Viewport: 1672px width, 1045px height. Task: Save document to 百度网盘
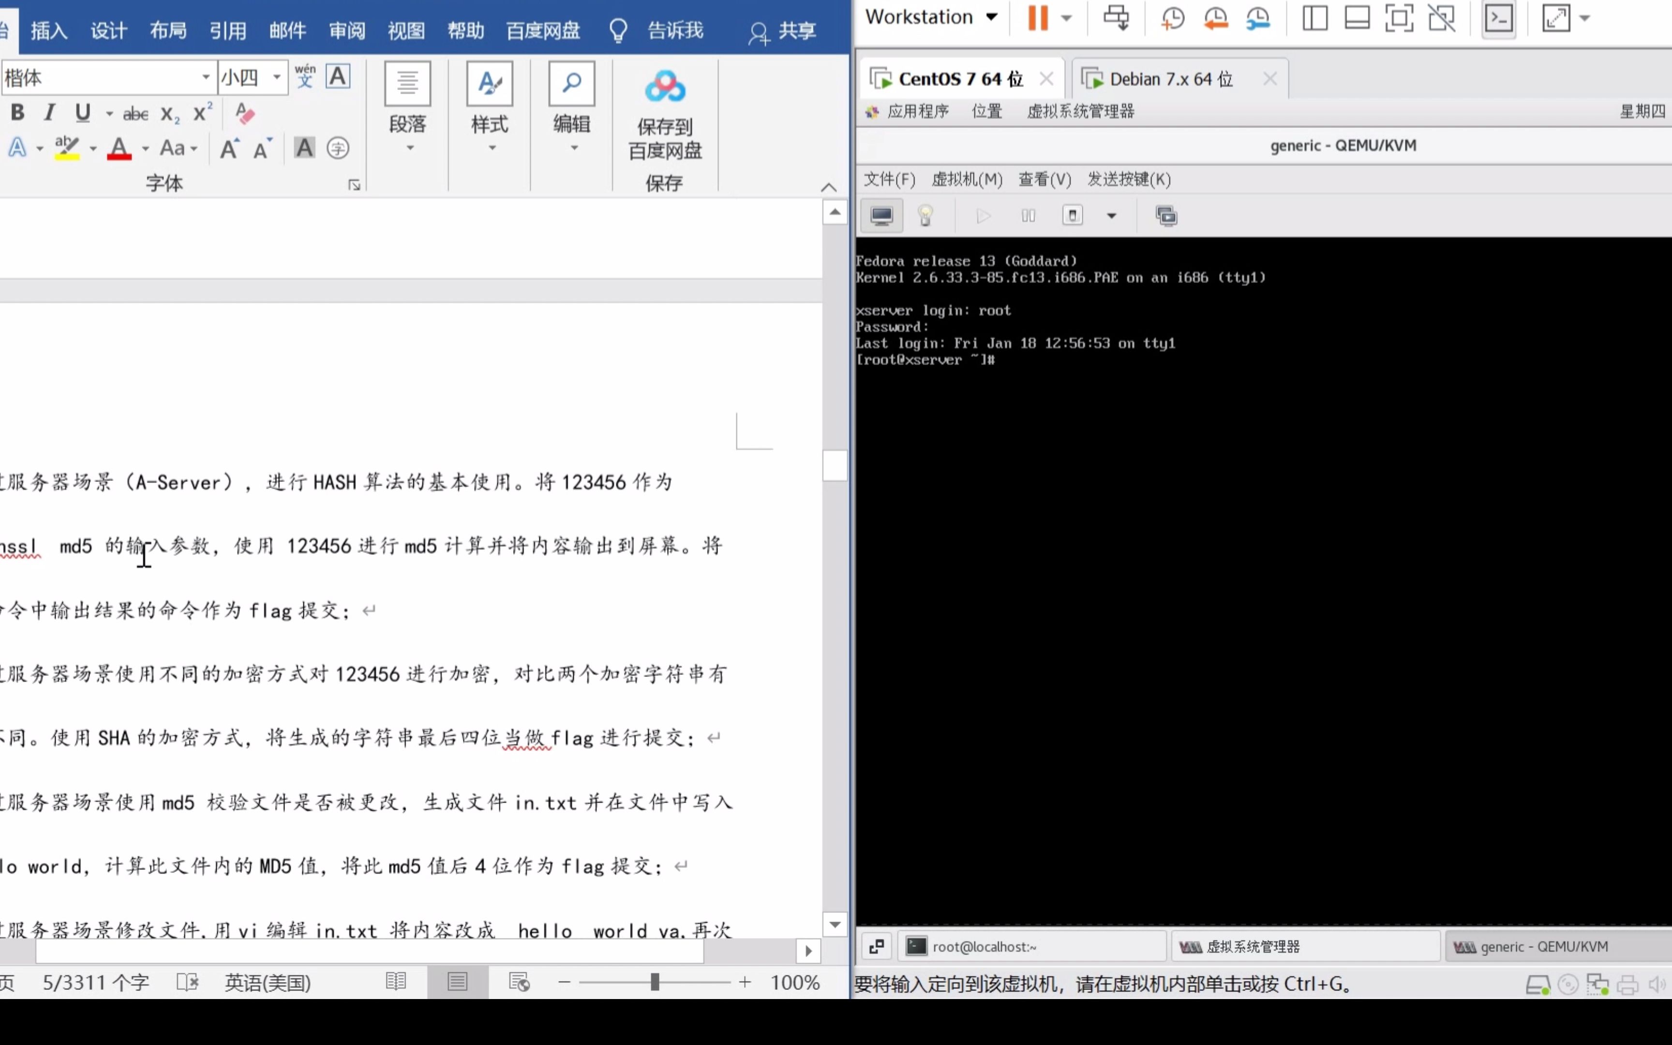coord(665,115)
